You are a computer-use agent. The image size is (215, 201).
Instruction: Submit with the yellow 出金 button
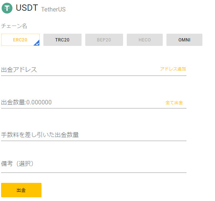pos(21,190)
